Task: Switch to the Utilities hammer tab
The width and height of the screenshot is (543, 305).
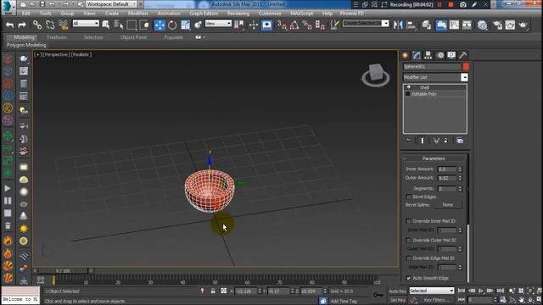Action: (462, 55)
